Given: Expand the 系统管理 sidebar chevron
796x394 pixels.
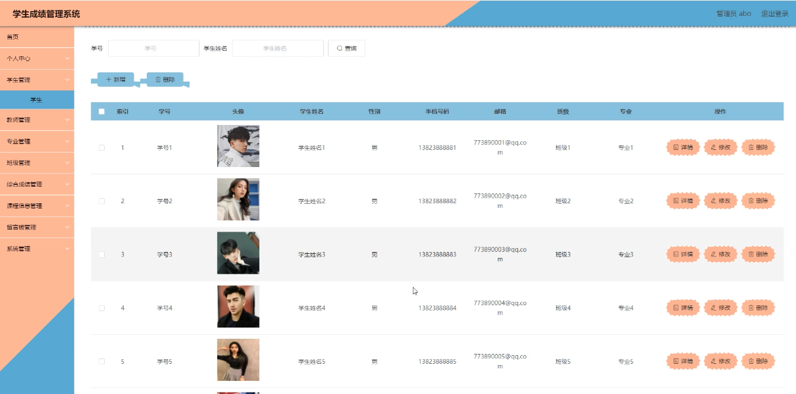Looking at the screenshot, I should 67,249.
